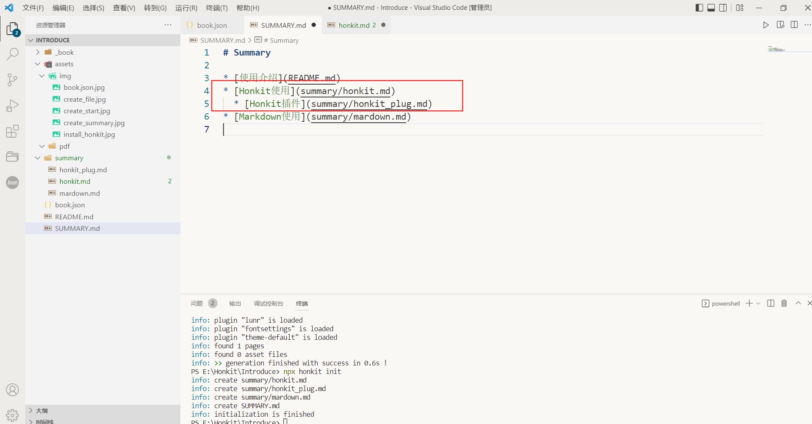This screenshot has width=812, height=424.
Task: Create a new terminal plus icon
Action: point(749,303)
